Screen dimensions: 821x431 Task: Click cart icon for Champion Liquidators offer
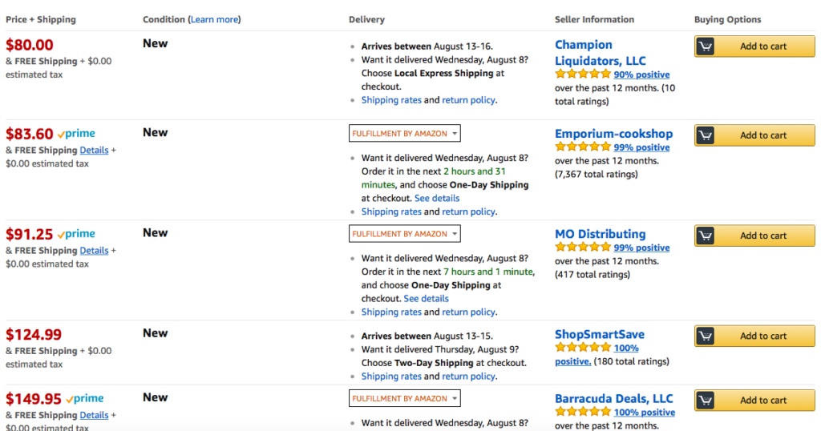click(x=705, y=46)
